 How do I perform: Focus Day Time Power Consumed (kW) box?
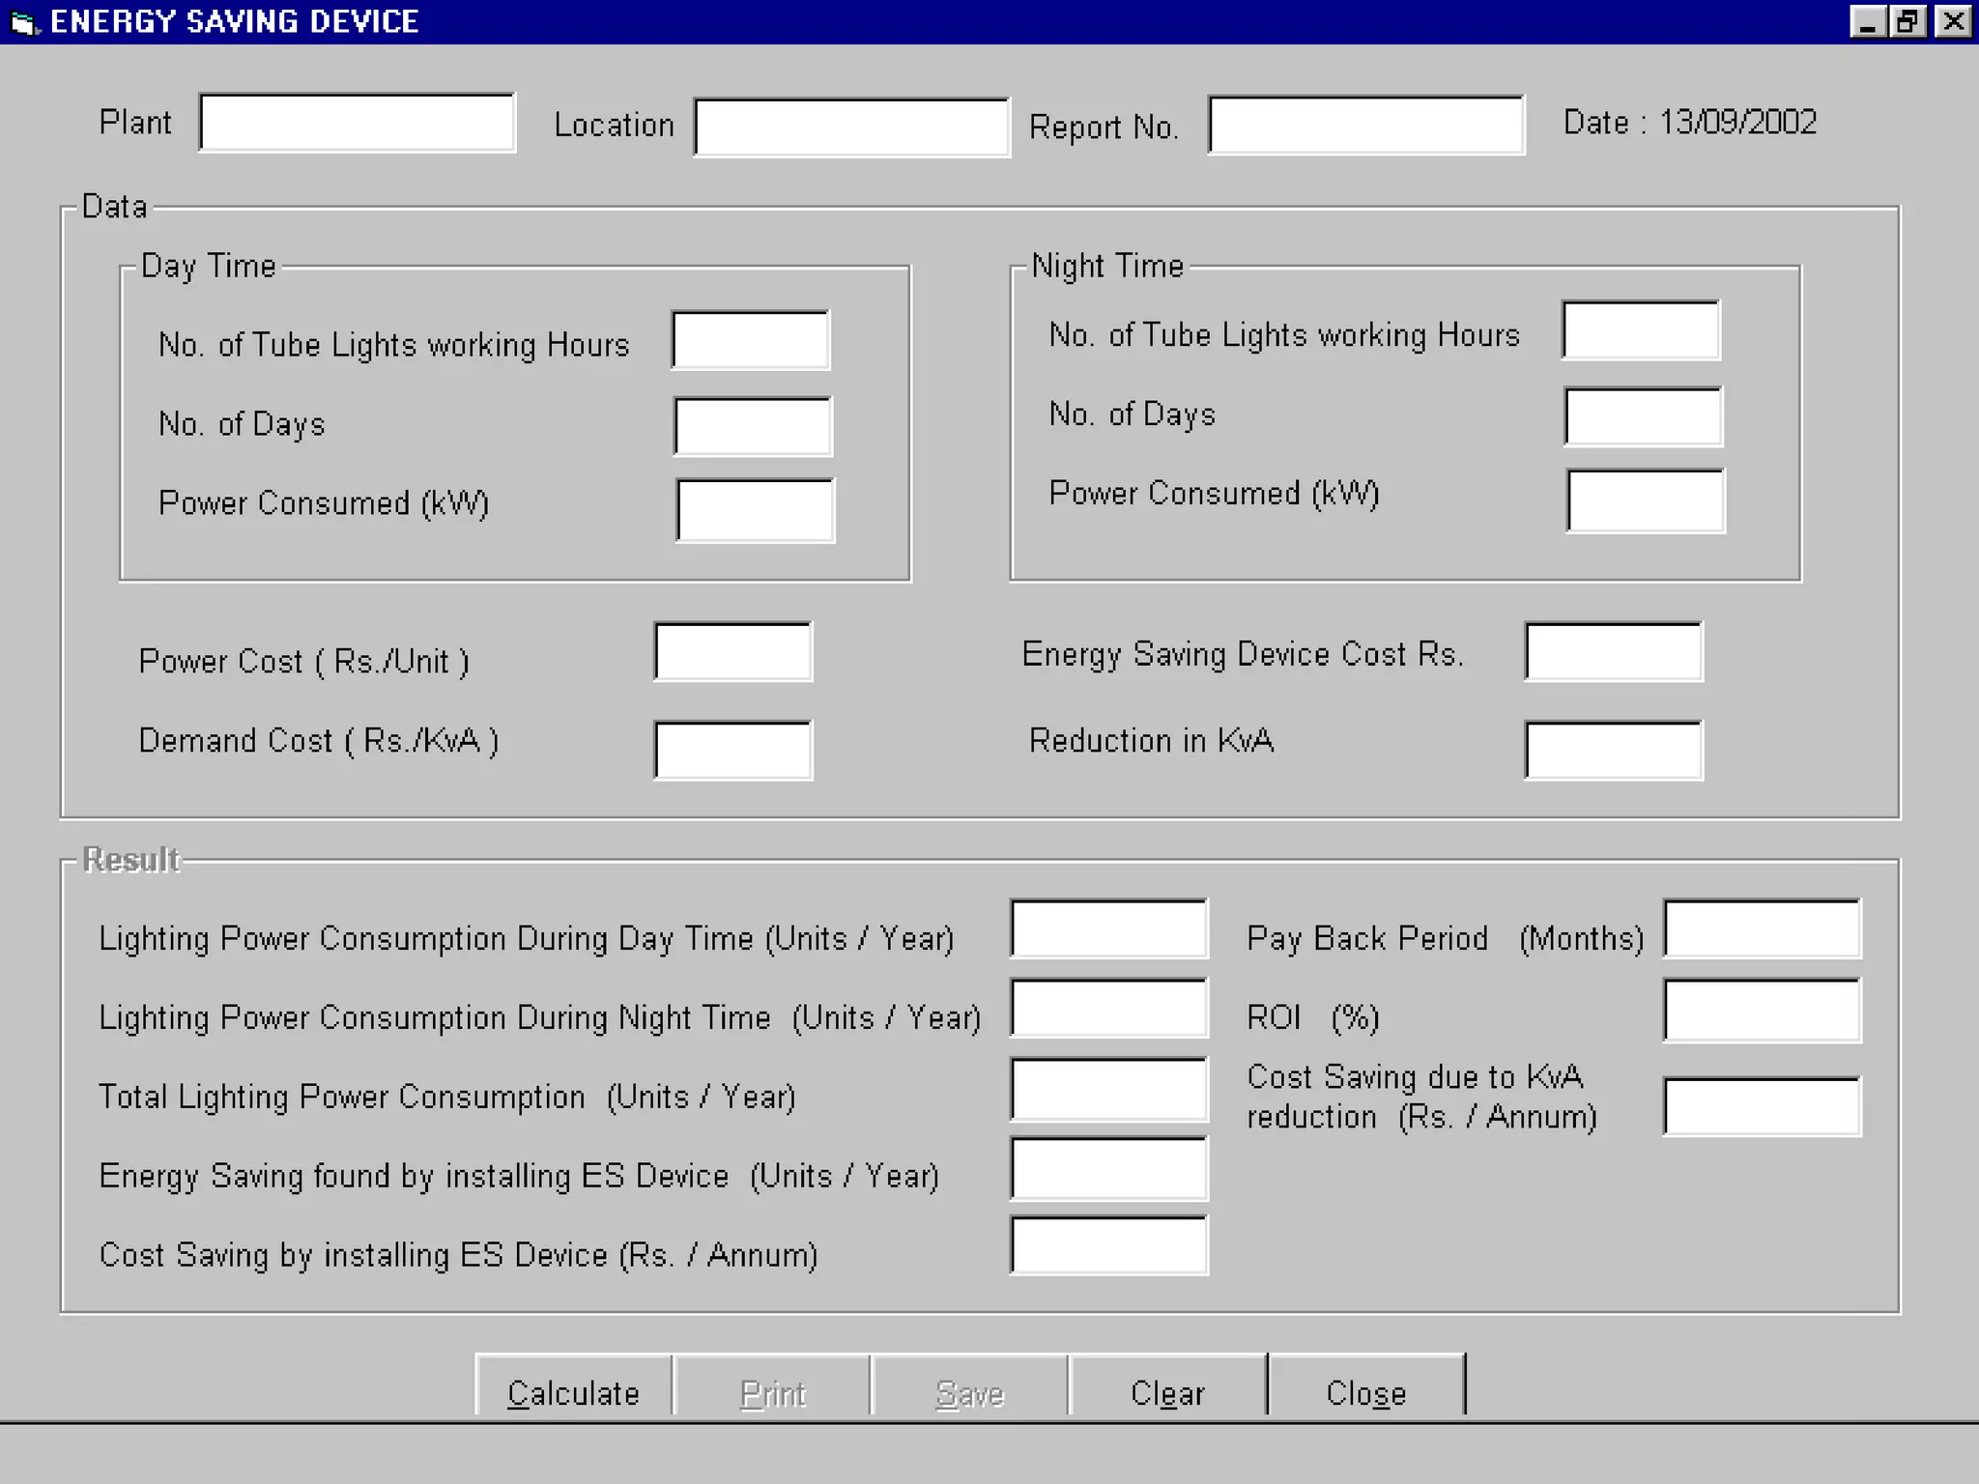pyautogui.click(x=755, y=510)
